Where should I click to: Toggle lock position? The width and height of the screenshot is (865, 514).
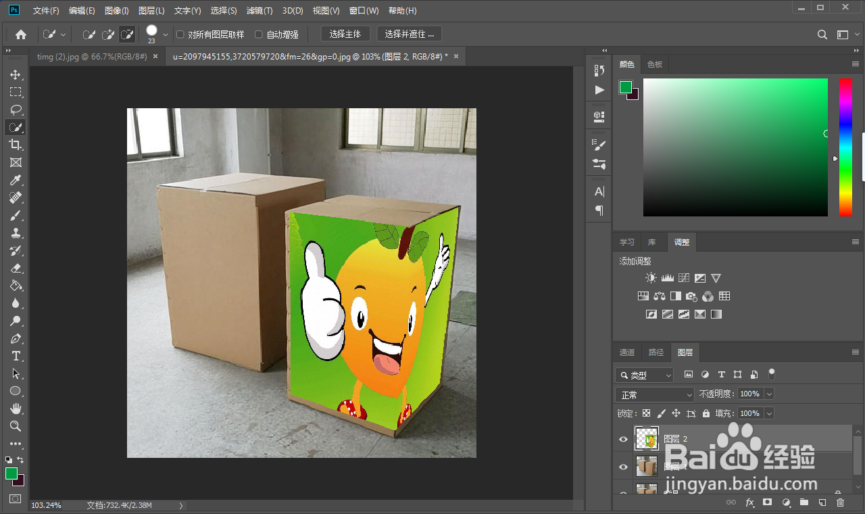pyautogui.click(x=676, y=413)
